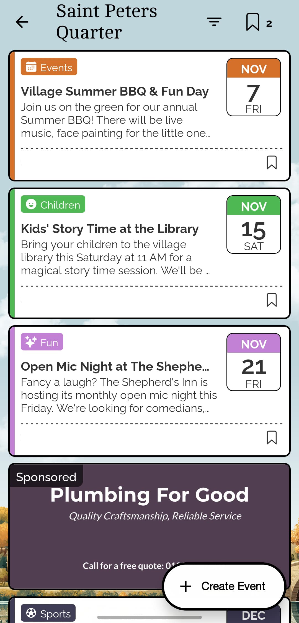Select the Children category tag
Viewport: 299px width, 623px height.
pos(53,204)
